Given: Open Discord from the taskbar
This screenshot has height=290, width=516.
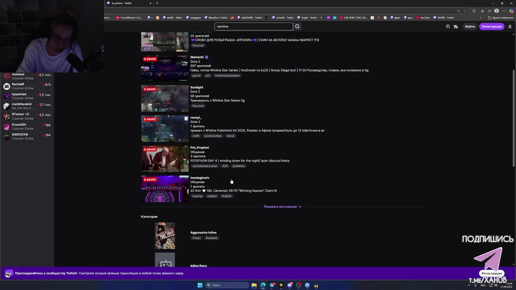Looking at the screenshot, I should coord(289,285).
